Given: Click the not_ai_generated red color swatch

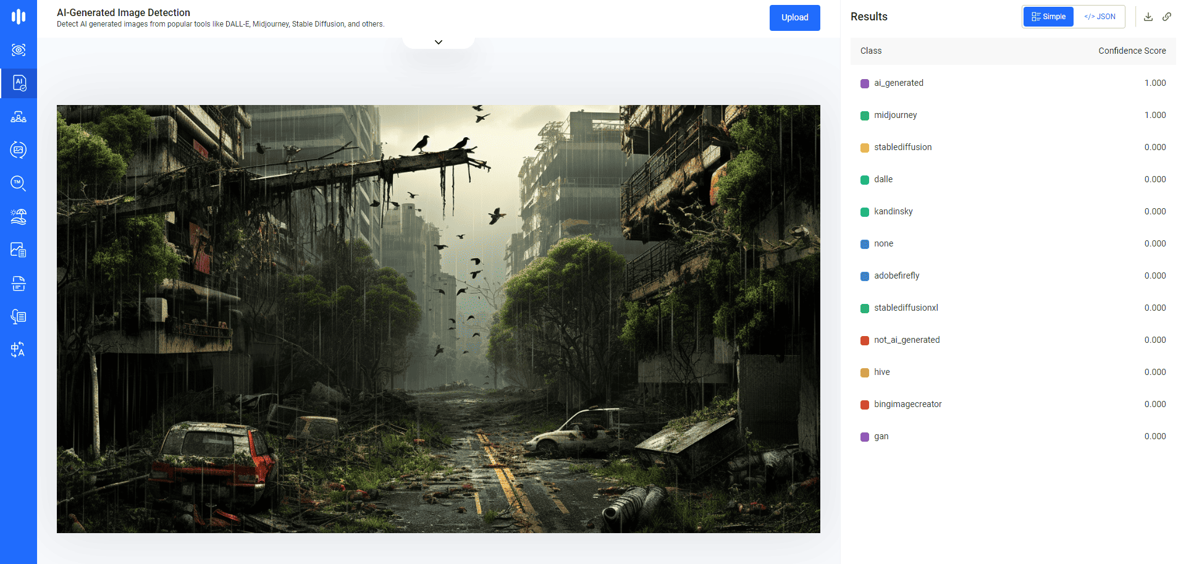Looking at the screenshot, I should tap(865, 340).
